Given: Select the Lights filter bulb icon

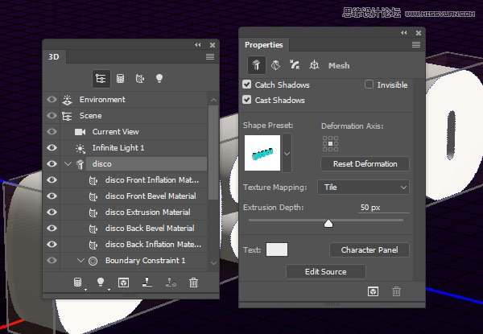Looking at the screenshot, I should pyautogui.click(x=159, y=78).
